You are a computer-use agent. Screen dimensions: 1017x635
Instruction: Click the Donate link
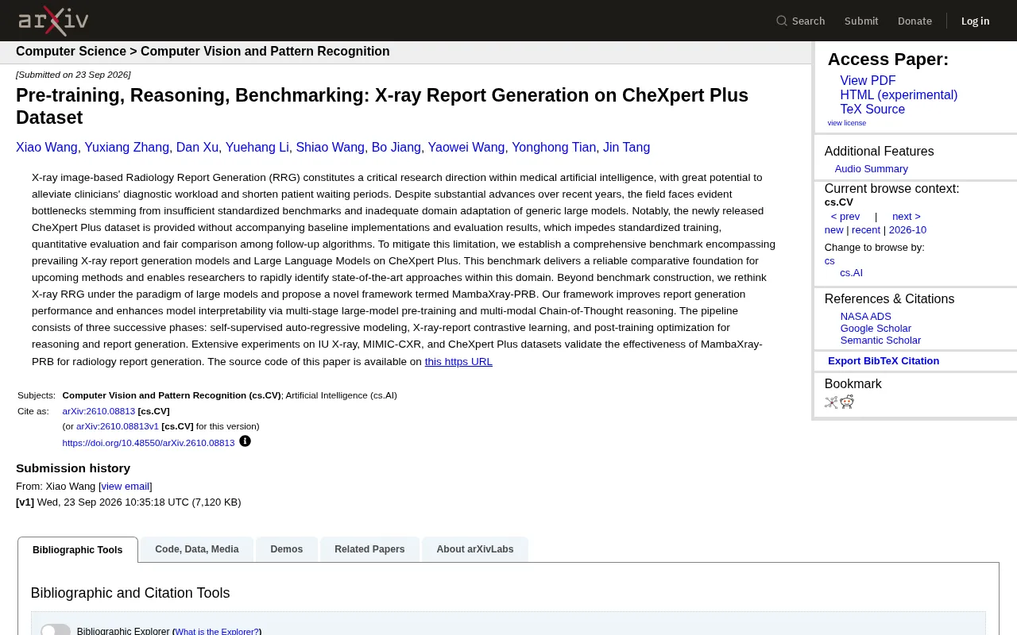pos(915,21)
